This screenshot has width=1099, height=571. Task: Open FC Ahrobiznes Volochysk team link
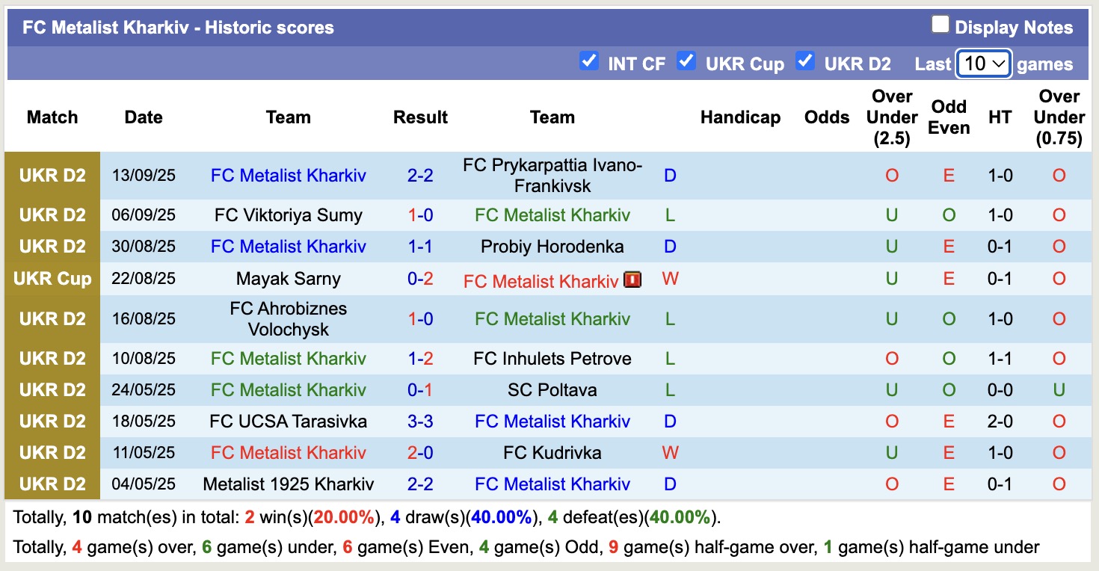point(288,319)
